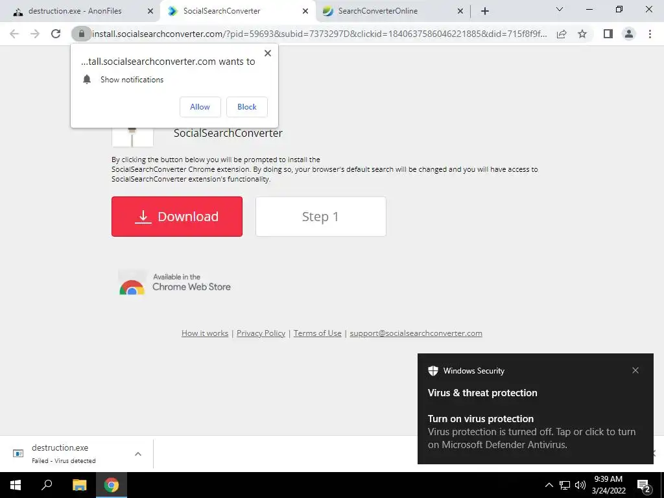Click the browser forward arrow
The height and width of the screenshot is (498, 664).
(x=35, y=34)
